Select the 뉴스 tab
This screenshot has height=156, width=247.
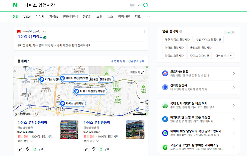coord(110,17)
